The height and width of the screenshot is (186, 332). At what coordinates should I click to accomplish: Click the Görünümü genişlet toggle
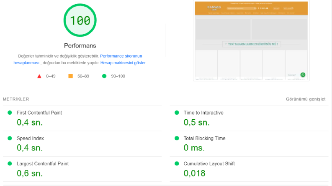coord(306,99)
